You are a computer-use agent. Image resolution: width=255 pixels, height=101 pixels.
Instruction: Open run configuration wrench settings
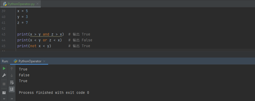point(4,75)
